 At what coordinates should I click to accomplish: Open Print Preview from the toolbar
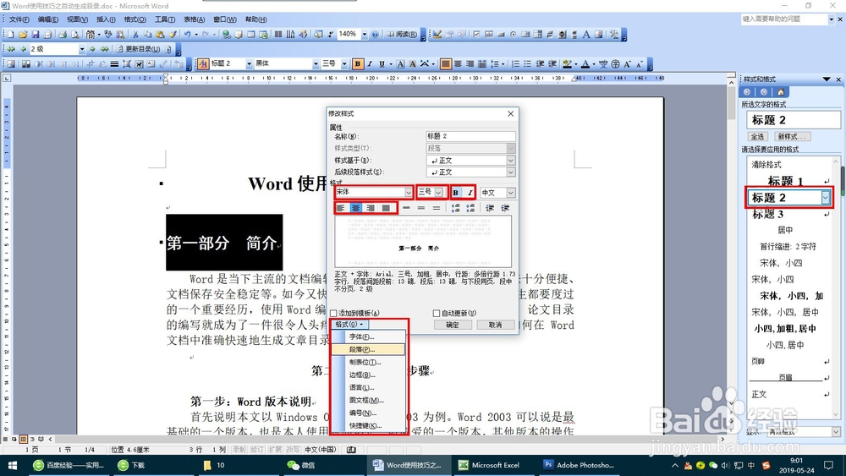click(x=75, y=35)
